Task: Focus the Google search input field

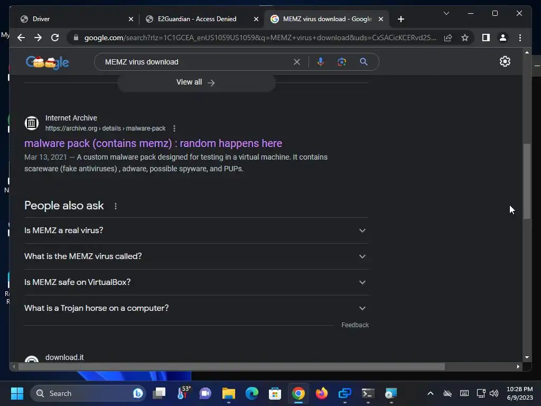Action: (x=197, y=62)
